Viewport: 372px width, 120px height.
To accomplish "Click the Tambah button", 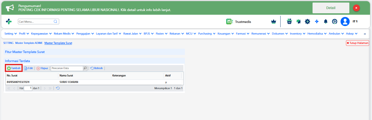I will (14, 68).
